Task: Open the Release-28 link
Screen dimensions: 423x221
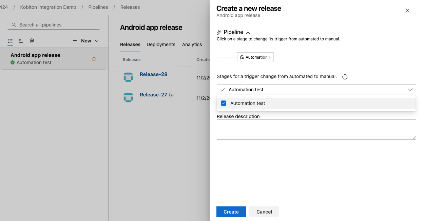Action: (x=153, y=74)
